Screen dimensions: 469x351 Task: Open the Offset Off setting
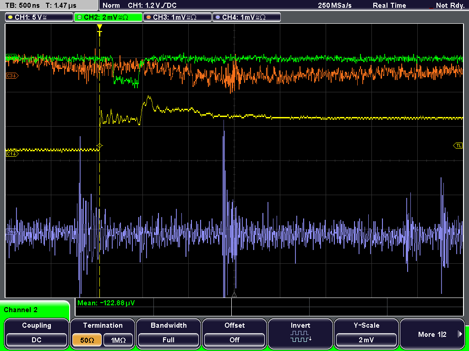[x=234, y=333]
